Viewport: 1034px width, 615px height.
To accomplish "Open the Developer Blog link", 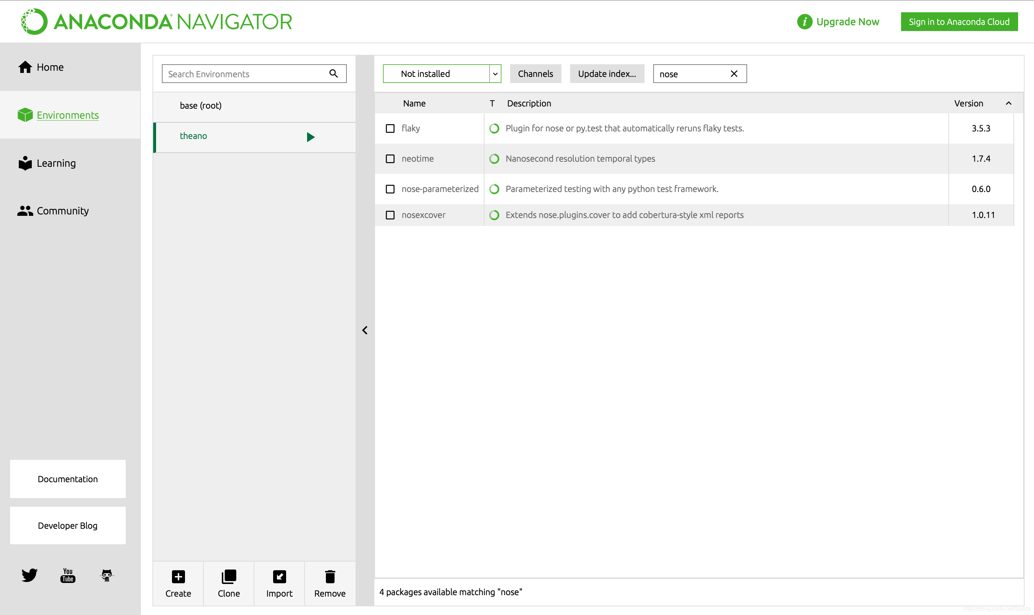I will coord(68,525).
